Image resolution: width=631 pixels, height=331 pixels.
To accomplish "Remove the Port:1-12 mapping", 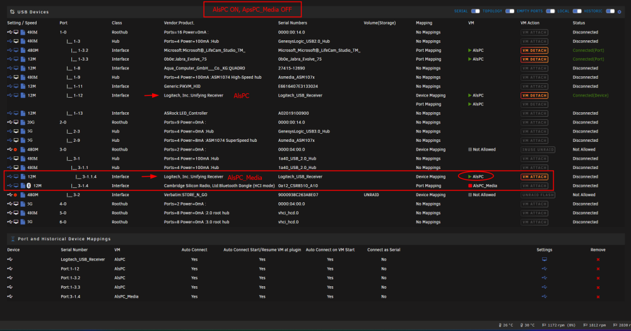I will [598, 269].
